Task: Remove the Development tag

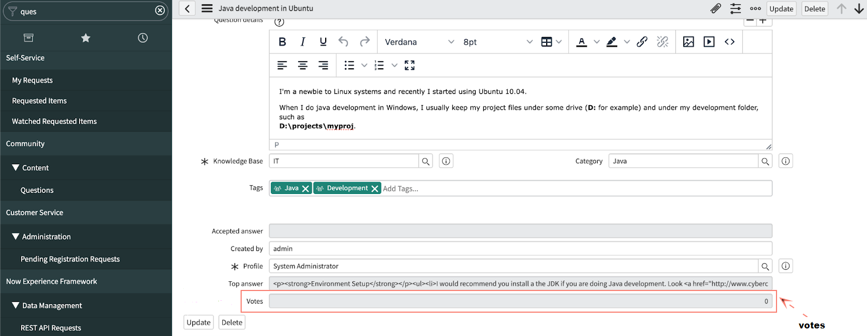Action: click(x=374, y=189)
